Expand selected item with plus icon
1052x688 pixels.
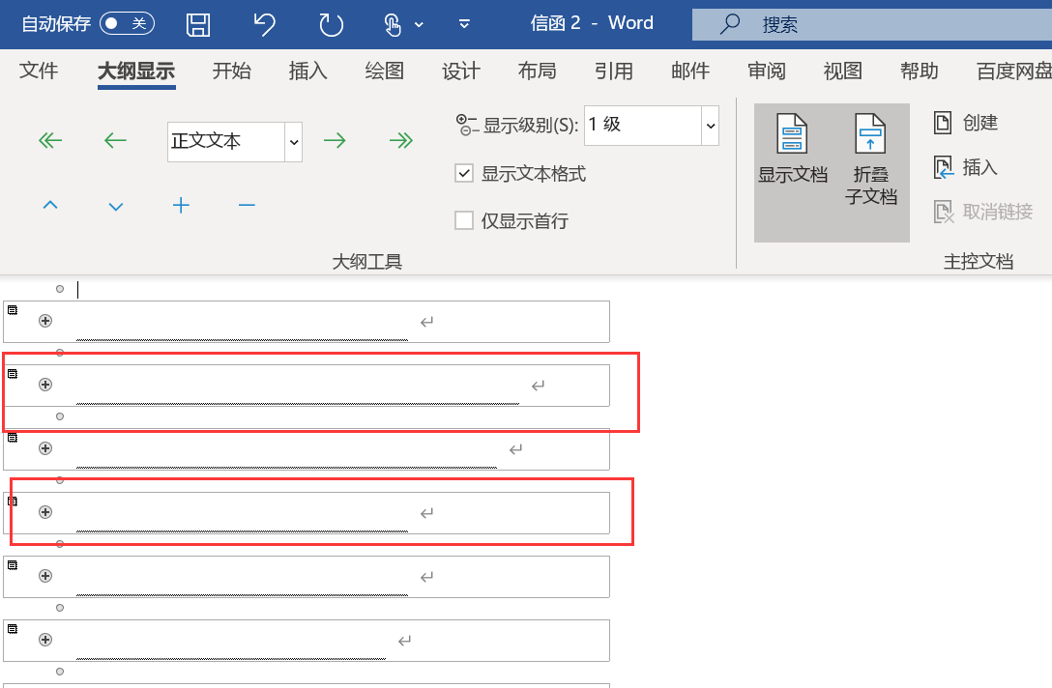click(x=181, y=205)
